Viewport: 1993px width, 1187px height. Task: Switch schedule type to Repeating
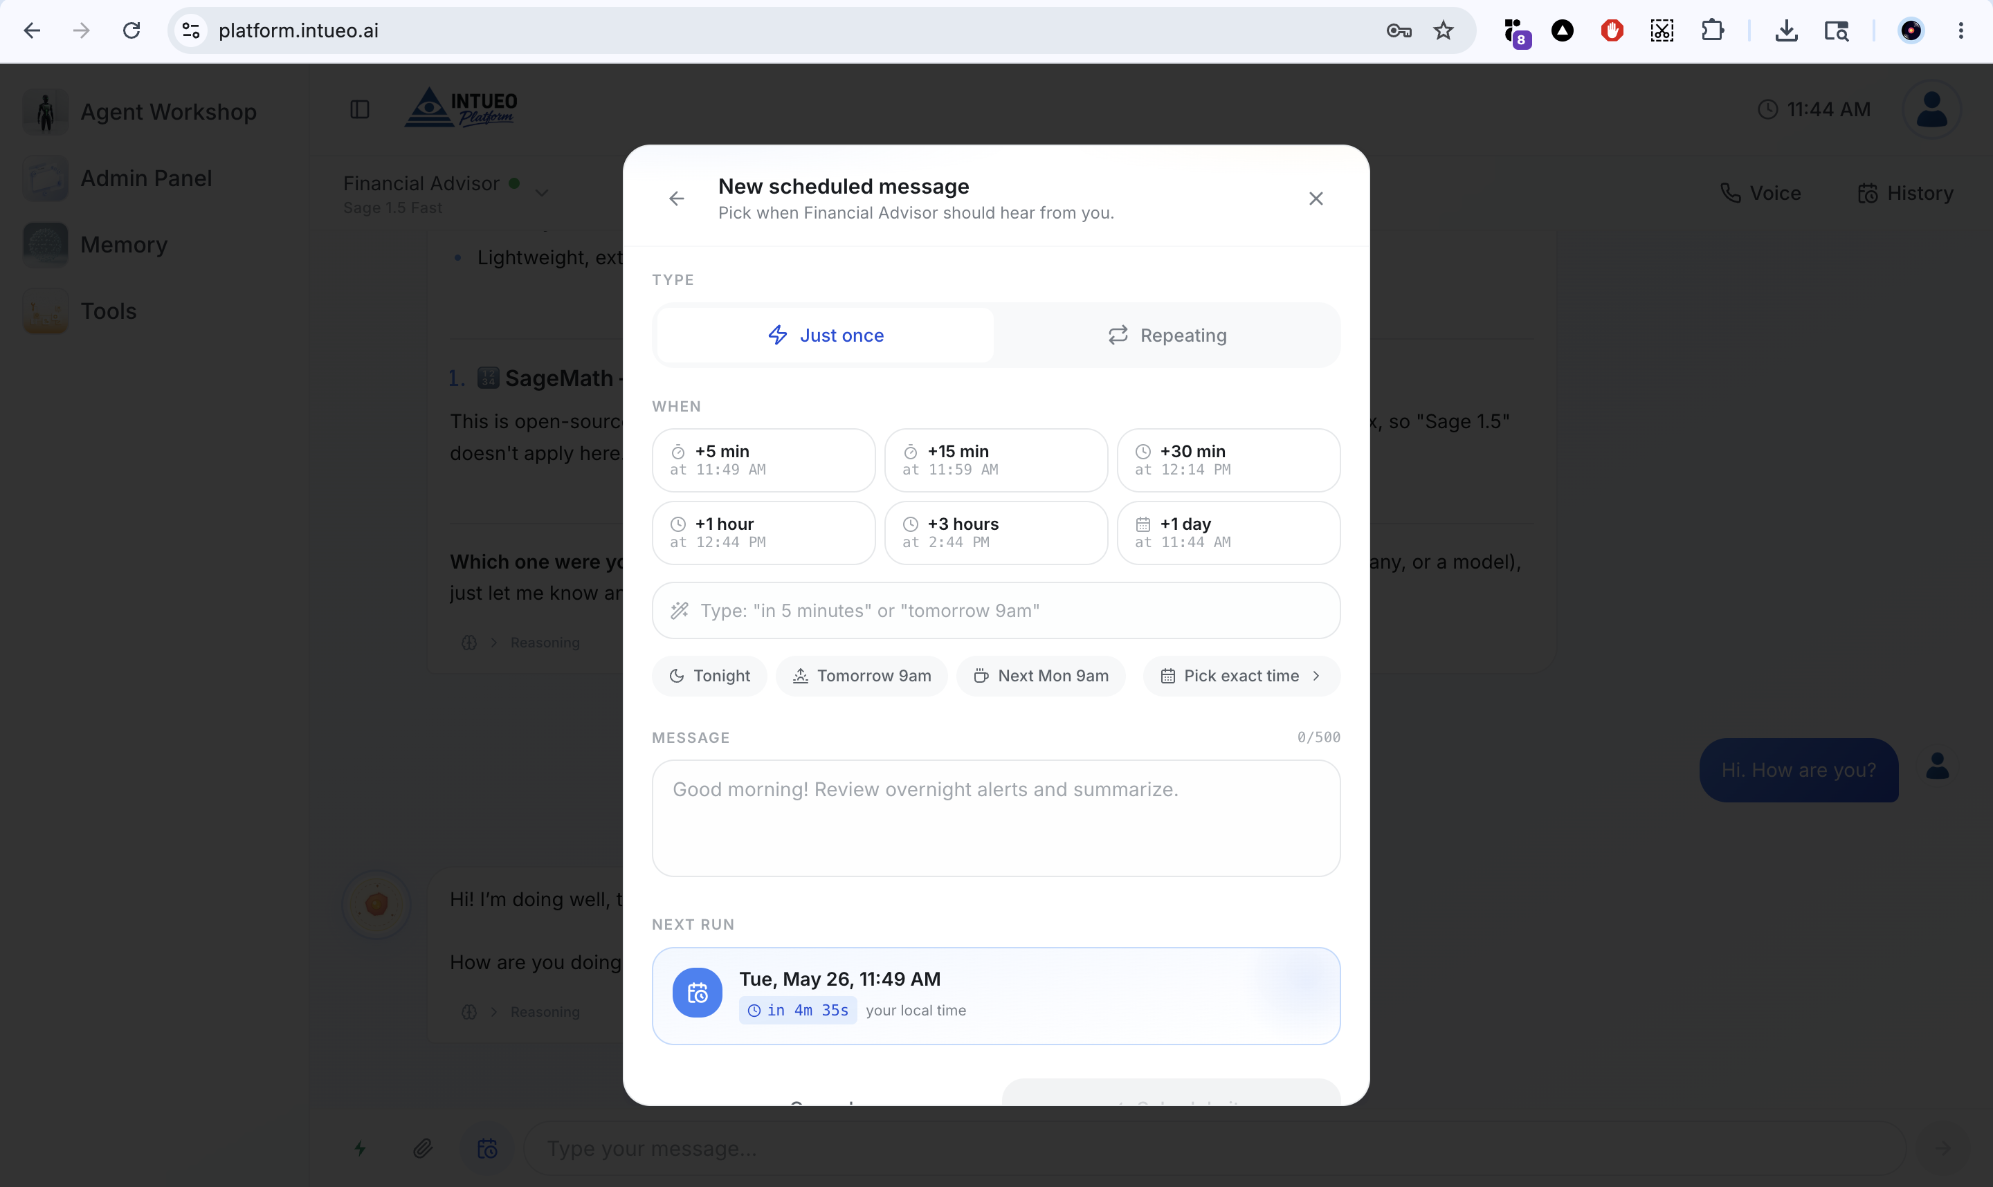(1167, 335)
